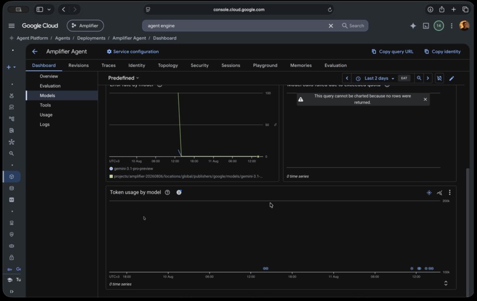The width and height of the screenshot is (477, 301).
Task: Click the magnifier icon in left rail
Action: [x=12, y=154]
